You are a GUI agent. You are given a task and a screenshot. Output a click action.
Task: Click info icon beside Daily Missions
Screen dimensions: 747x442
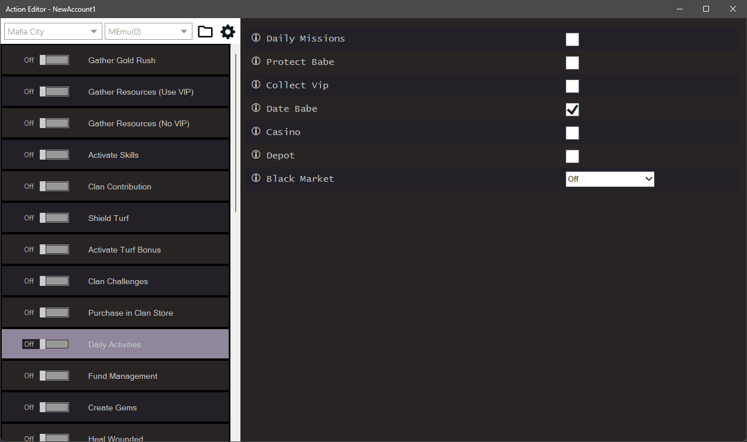(256, 38)
